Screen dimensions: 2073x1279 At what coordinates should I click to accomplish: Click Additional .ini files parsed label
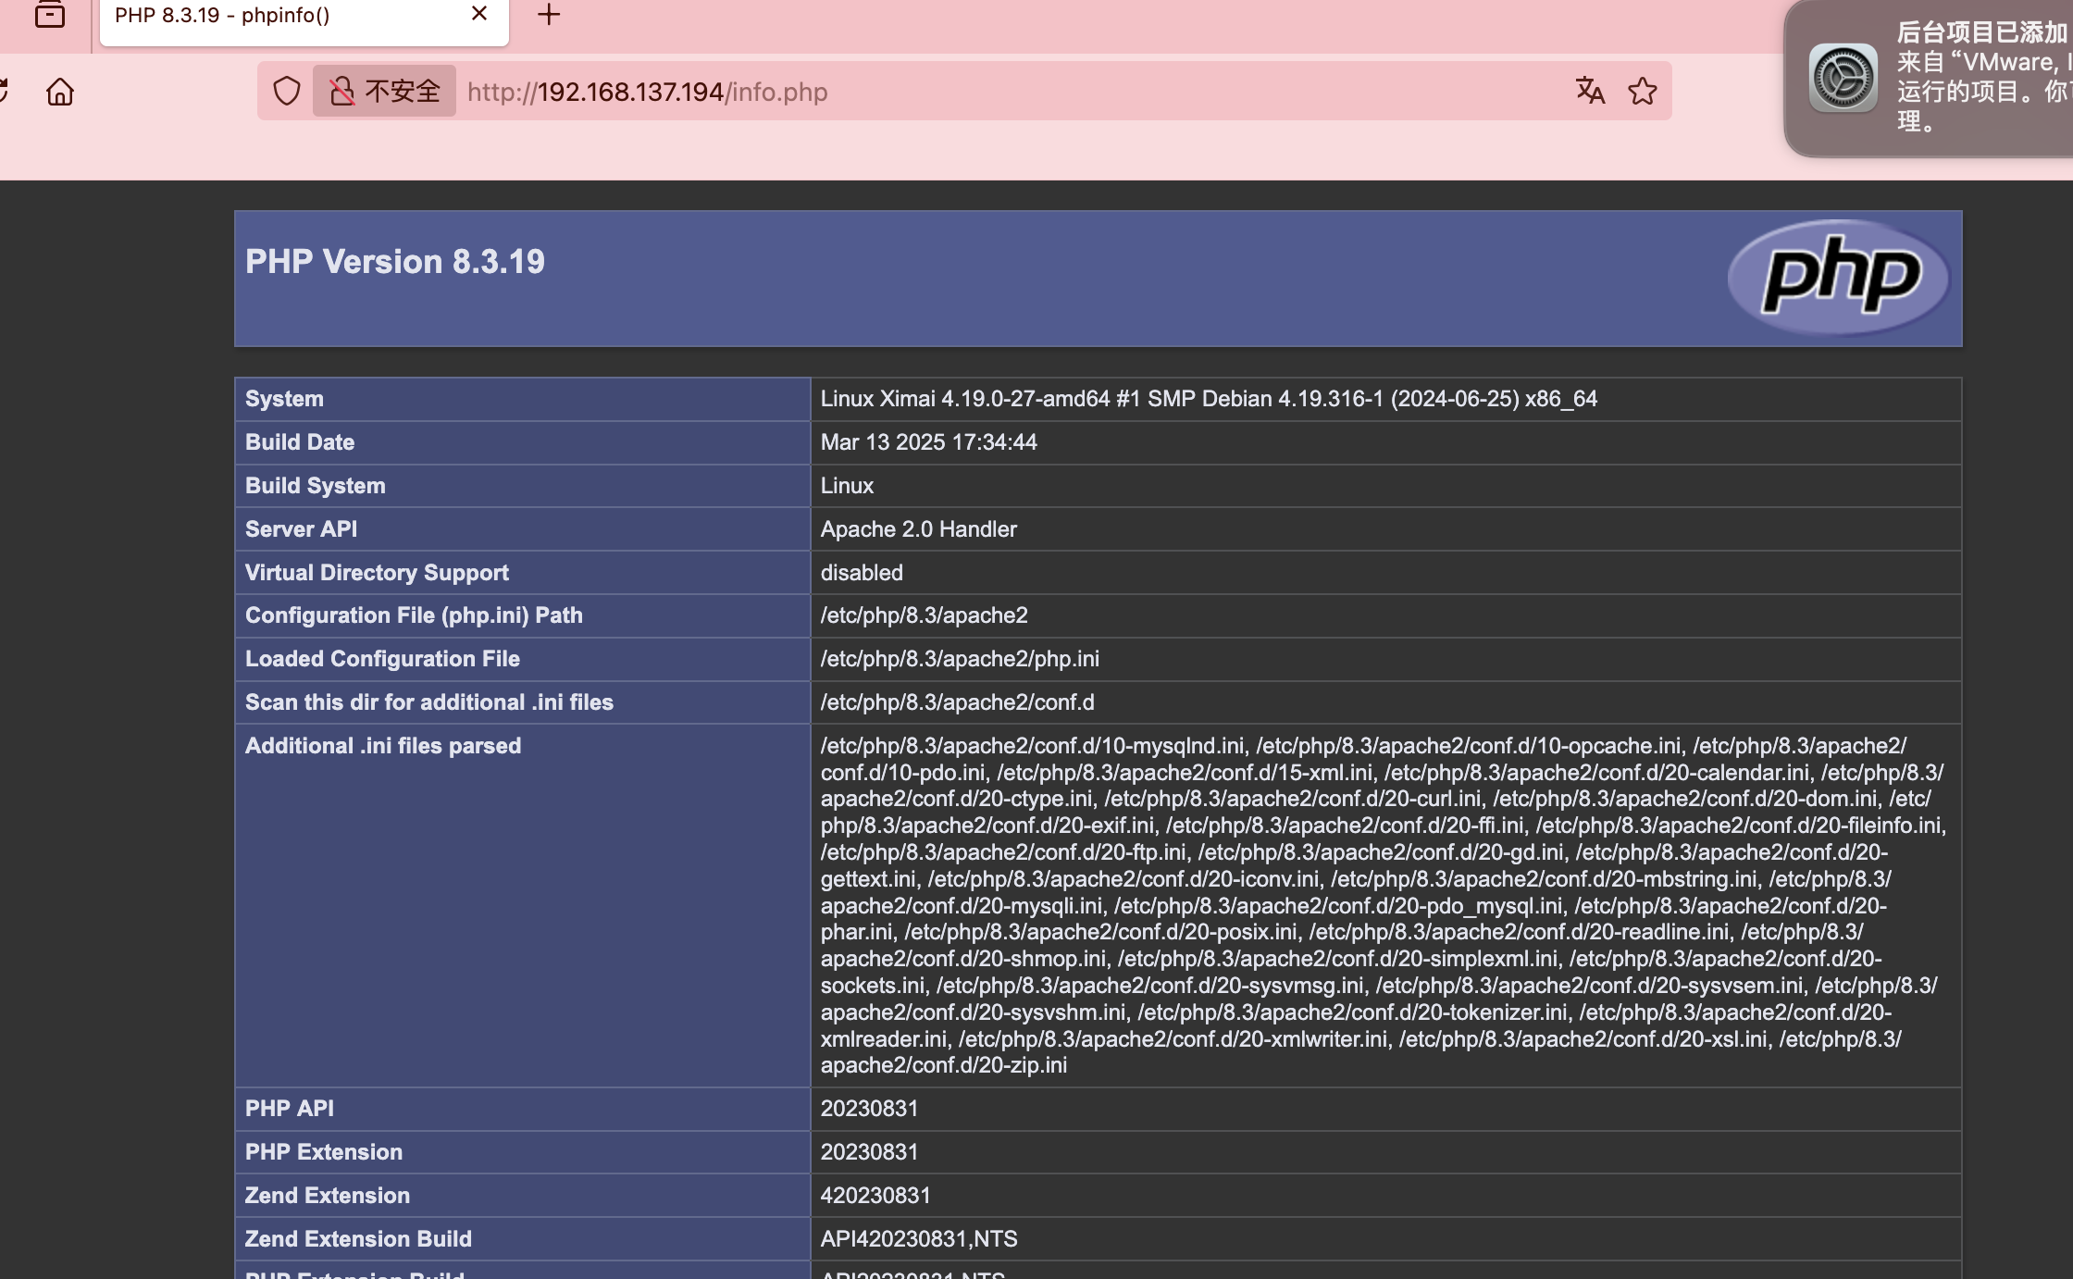(x=383, y=746)
